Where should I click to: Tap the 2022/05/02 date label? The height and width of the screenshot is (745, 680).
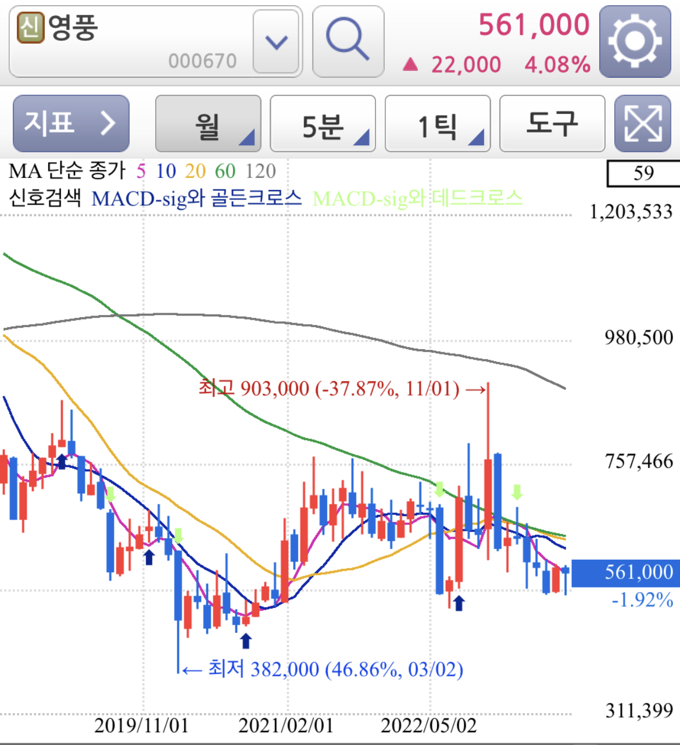[x=429, y=725]
